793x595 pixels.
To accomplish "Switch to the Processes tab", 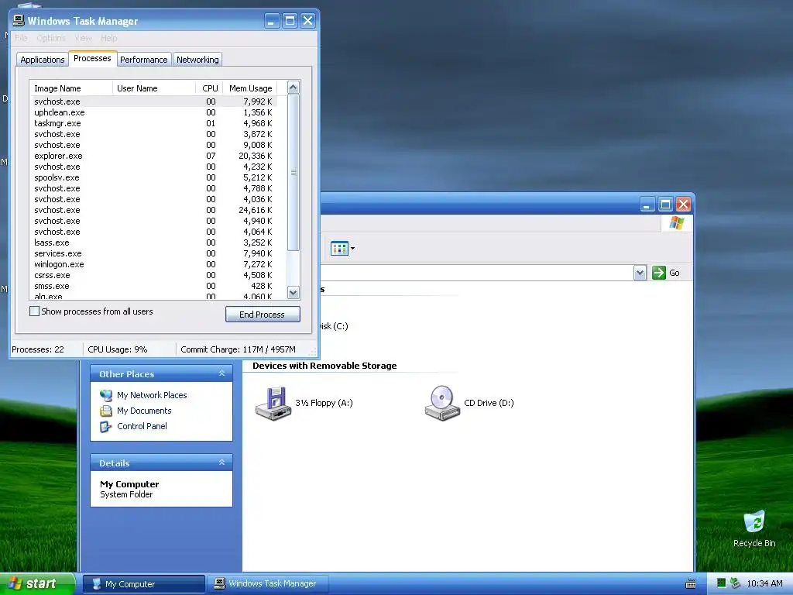I will 93,58.
